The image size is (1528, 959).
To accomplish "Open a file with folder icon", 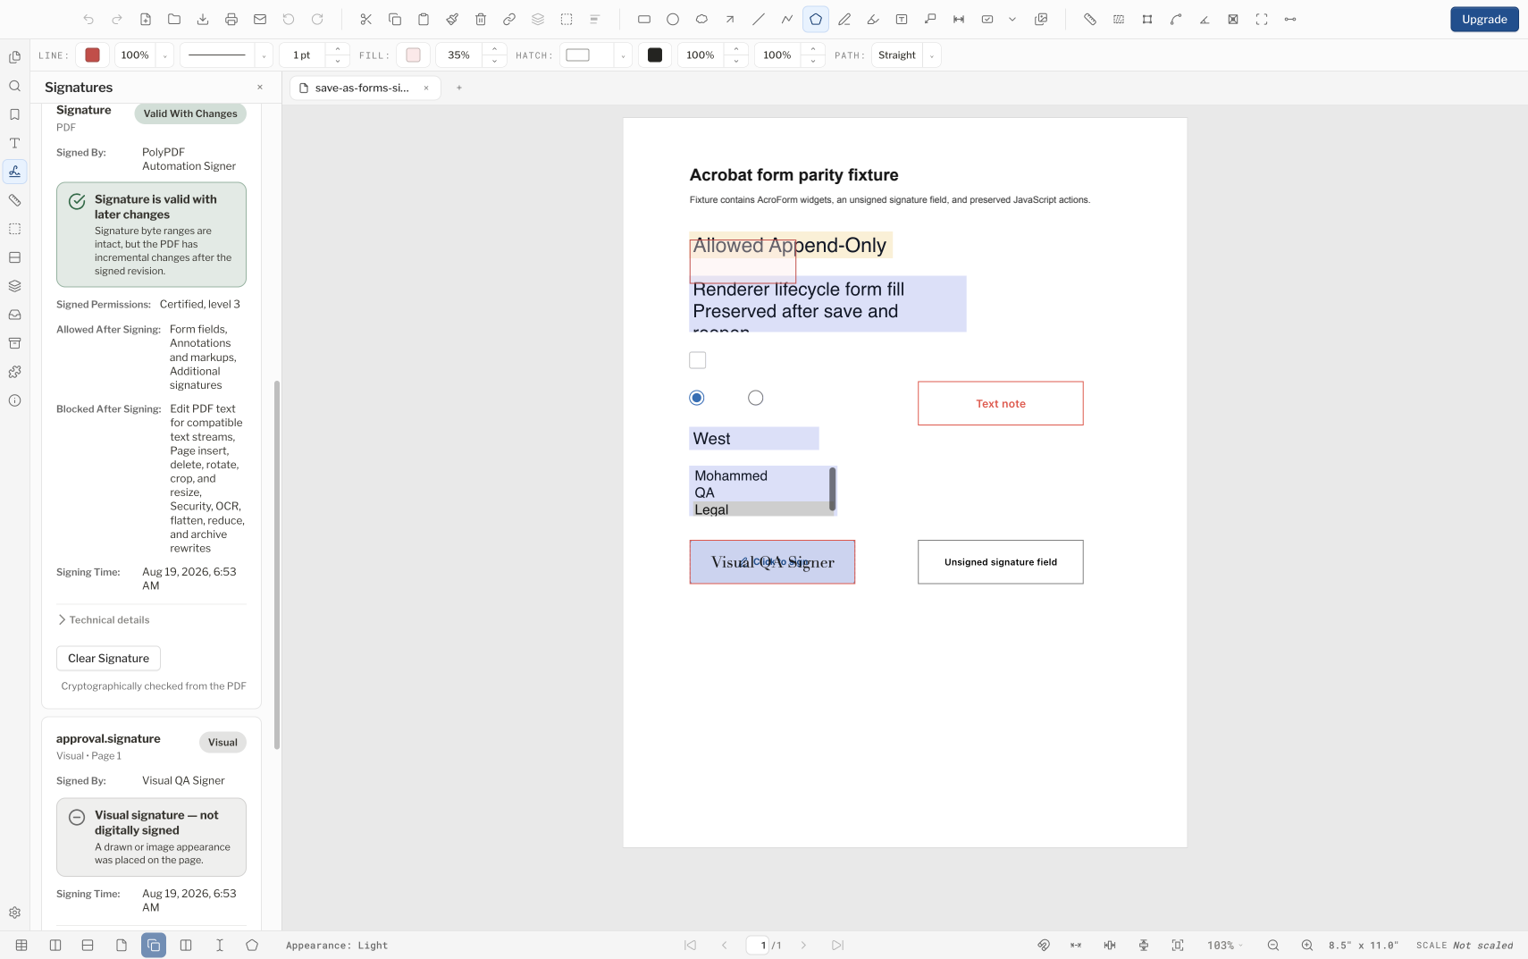I will coord(173,19).
